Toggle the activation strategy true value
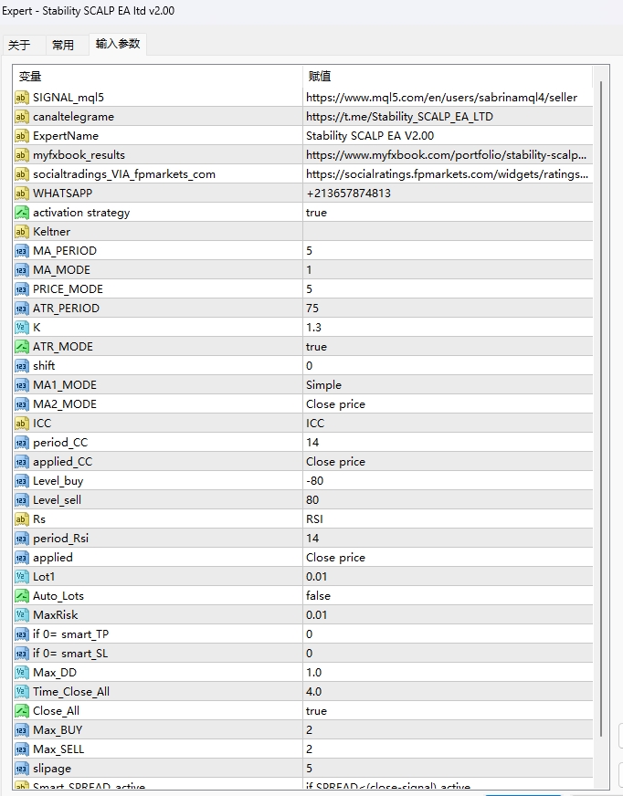This screenshot has width=623, height=796. (x=446, y=213)
